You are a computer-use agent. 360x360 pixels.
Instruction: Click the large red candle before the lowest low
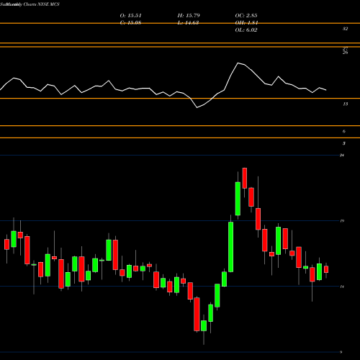point(197,315)
